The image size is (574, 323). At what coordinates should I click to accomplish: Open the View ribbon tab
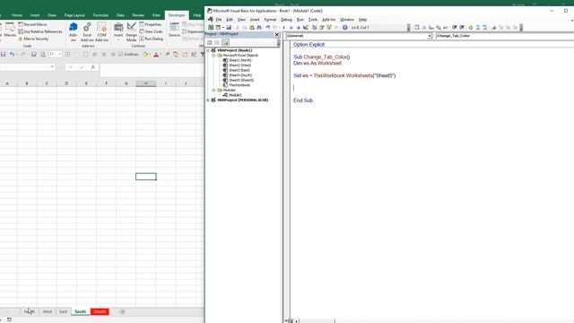(156, 15)
